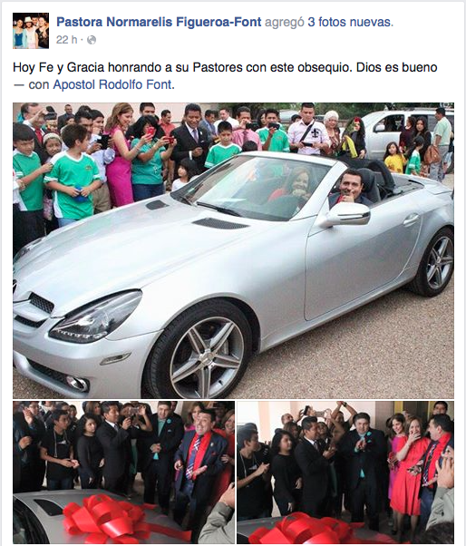Open the large silver convertible photo

click(x=233, y=250)
